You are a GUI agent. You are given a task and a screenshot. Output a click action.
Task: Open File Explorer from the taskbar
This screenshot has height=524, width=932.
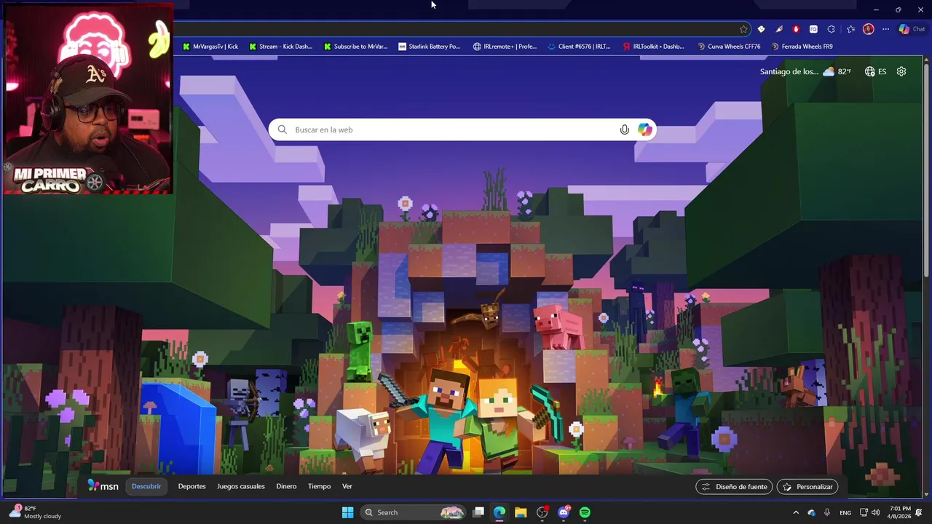tap(521, 512)
